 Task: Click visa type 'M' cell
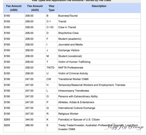tap(51, 56)
